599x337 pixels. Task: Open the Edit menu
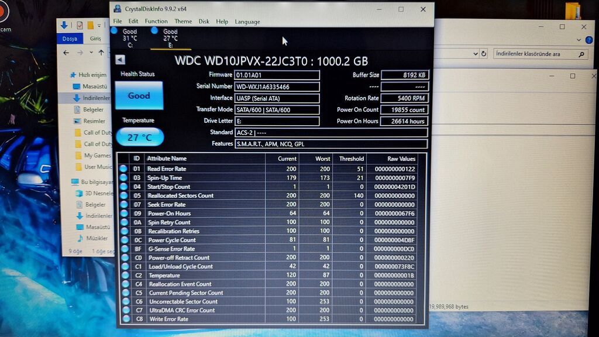click(x=133, y=22)
